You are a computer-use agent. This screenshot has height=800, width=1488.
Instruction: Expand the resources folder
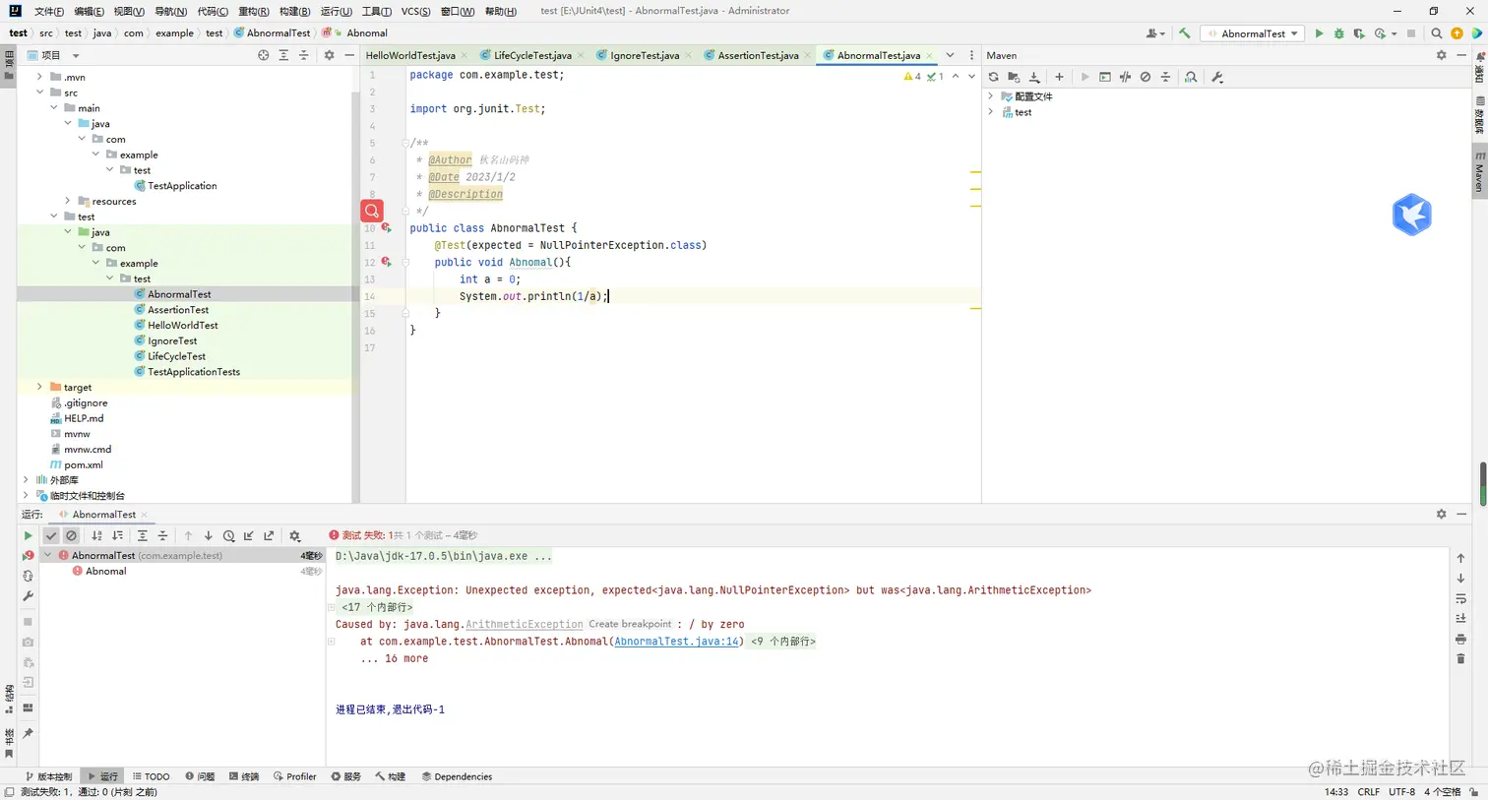click(x=68, y=201)
